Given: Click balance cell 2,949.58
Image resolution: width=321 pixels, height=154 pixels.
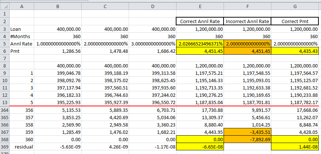Looking at the screenshot, I should pos(105,125).
